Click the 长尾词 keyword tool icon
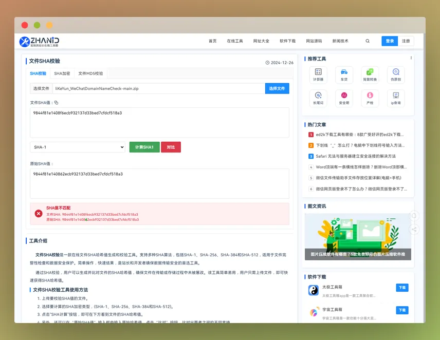This screenshot has width=440, height=340. pyautogui.click(x=318, y=98)
